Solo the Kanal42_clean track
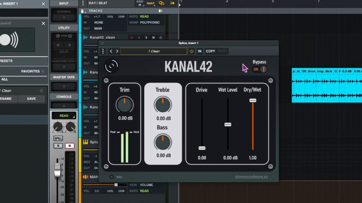The height and width of the screenshot is (203, 362). (146, 37)
